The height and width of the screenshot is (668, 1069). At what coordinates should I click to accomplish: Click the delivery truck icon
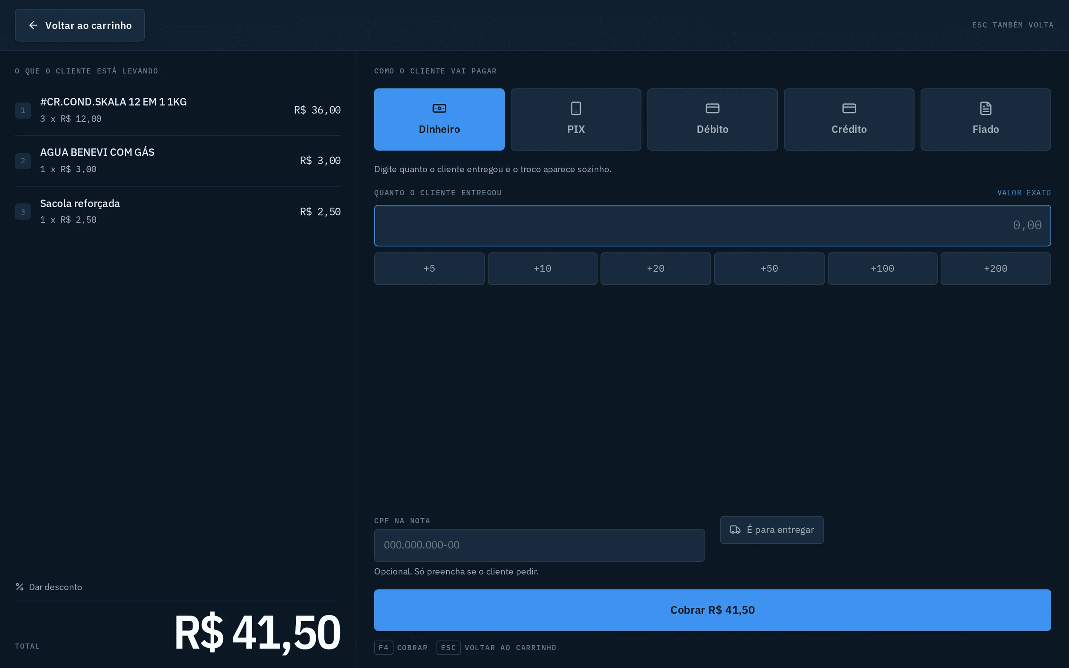pyautogui.click(x=735, y=530)
